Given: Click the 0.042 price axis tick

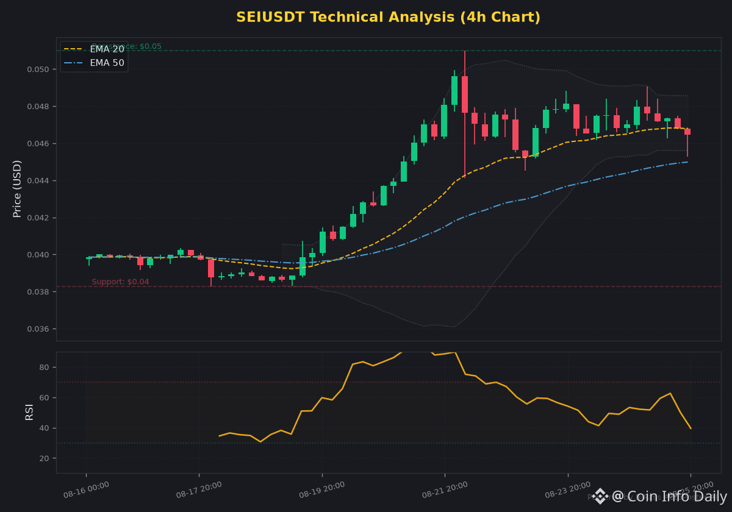Looking at the screenshot, I should click(x=38, y=218).
